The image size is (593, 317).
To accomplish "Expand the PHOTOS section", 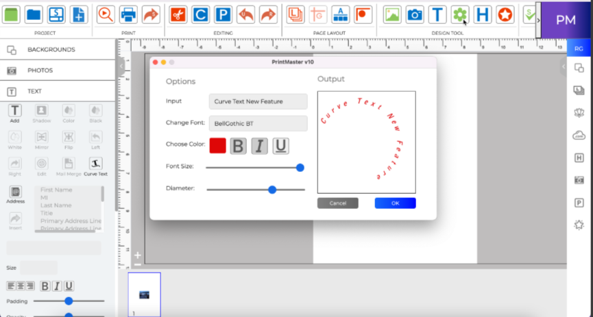I will (58, 71).
